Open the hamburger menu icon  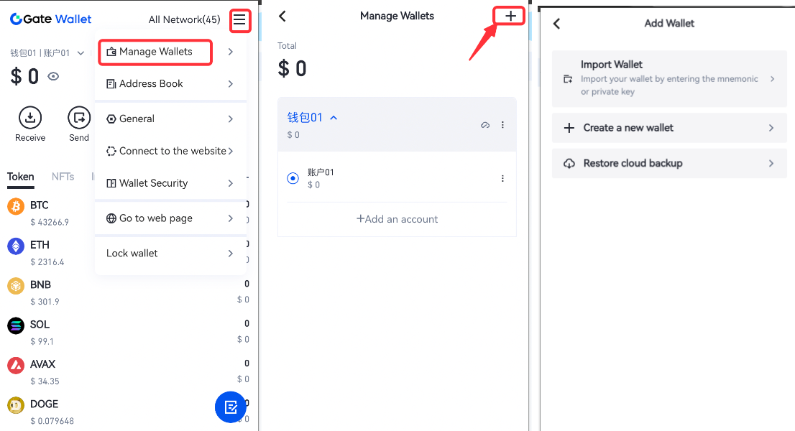tap(239, 20)
